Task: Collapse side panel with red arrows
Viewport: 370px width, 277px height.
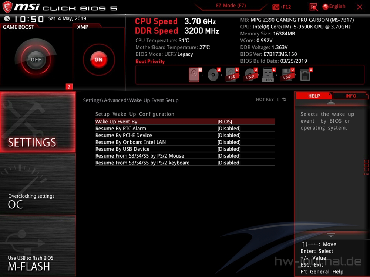Action: (366, 174)
